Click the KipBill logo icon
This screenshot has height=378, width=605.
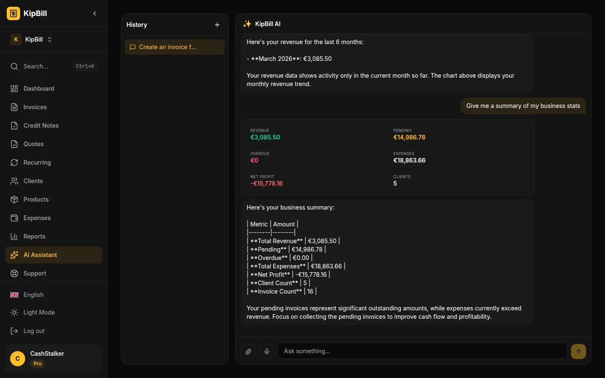click(13, 13)
